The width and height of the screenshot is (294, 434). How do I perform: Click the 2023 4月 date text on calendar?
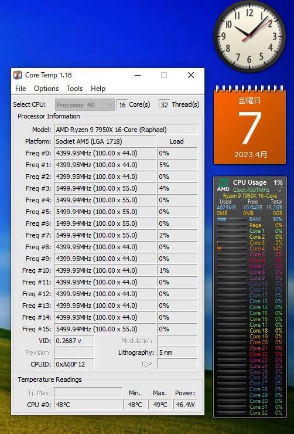251,154
